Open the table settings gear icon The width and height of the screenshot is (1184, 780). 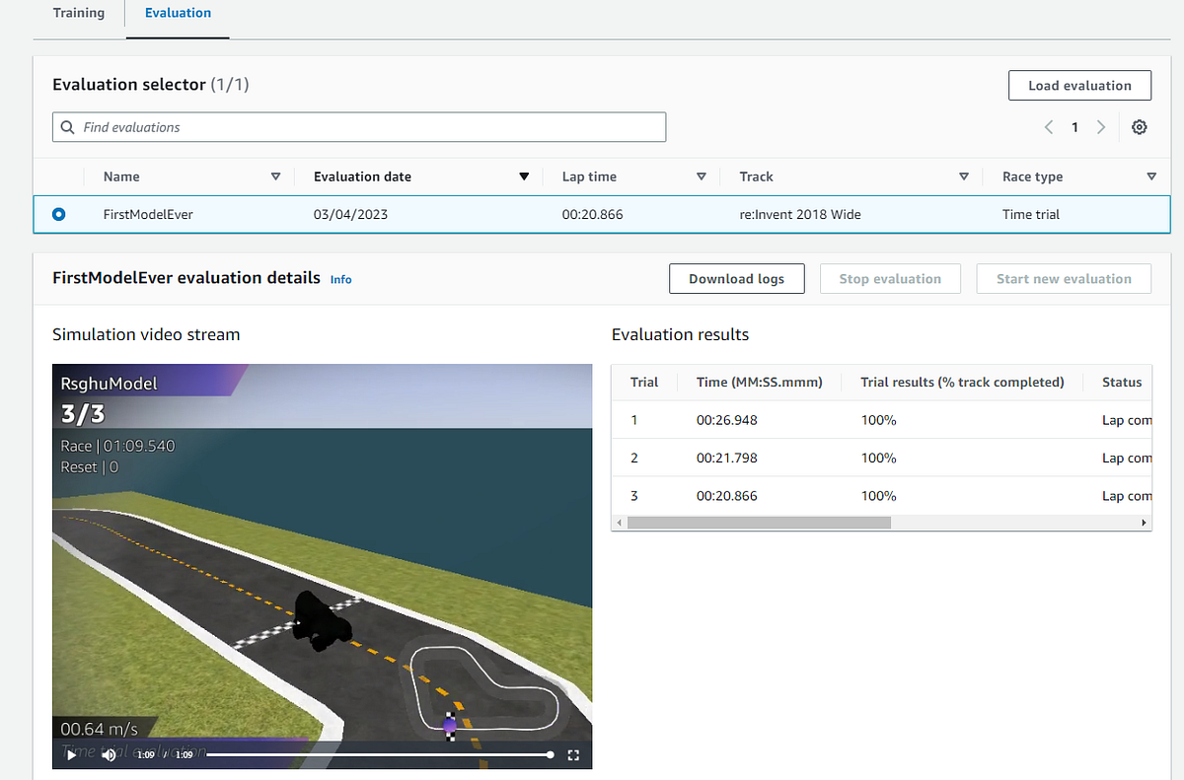(x=1139, y=127)
